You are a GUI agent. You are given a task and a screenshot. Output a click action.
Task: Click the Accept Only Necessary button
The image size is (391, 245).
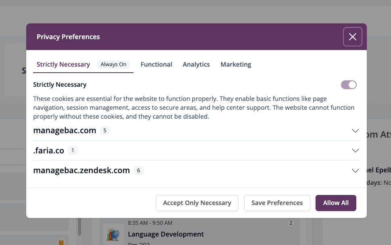click(197, 203)
